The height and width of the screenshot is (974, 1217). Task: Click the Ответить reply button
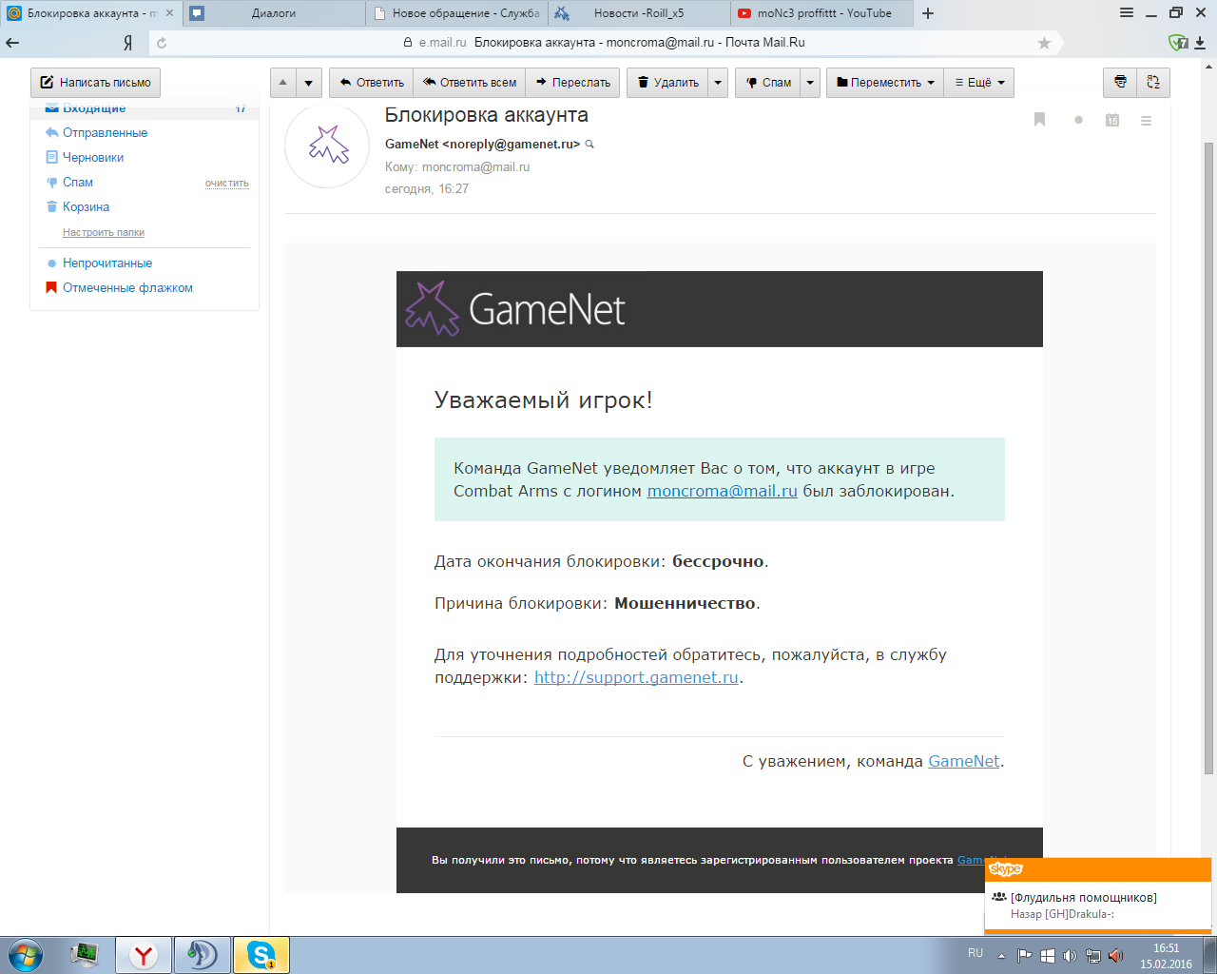[372, 83]
